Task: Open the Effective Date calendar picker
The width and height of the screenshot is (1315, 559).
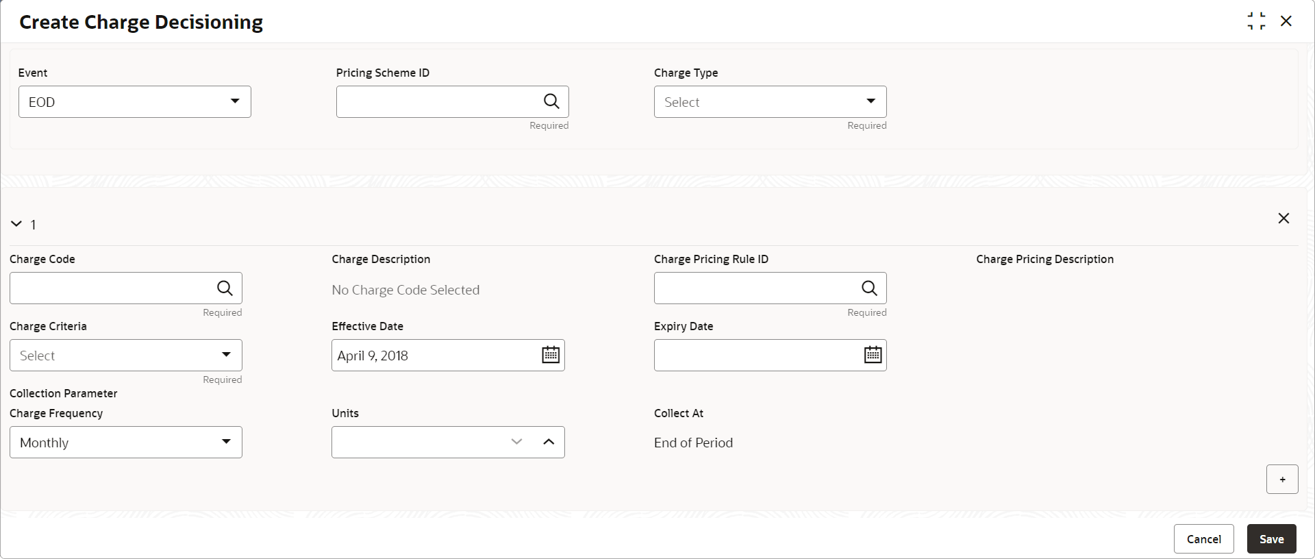Action: 551,355
